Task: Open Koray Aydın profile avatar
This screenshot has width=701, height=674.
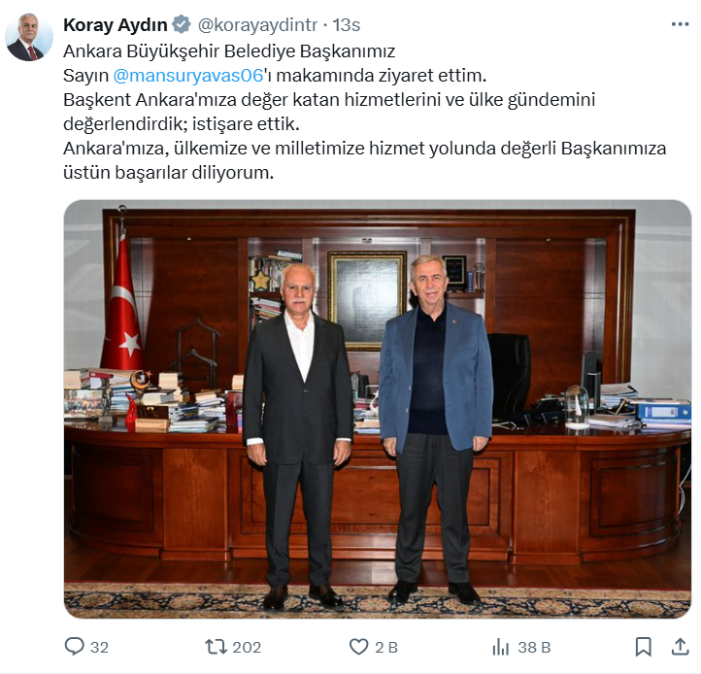Action: pos(29,37)
